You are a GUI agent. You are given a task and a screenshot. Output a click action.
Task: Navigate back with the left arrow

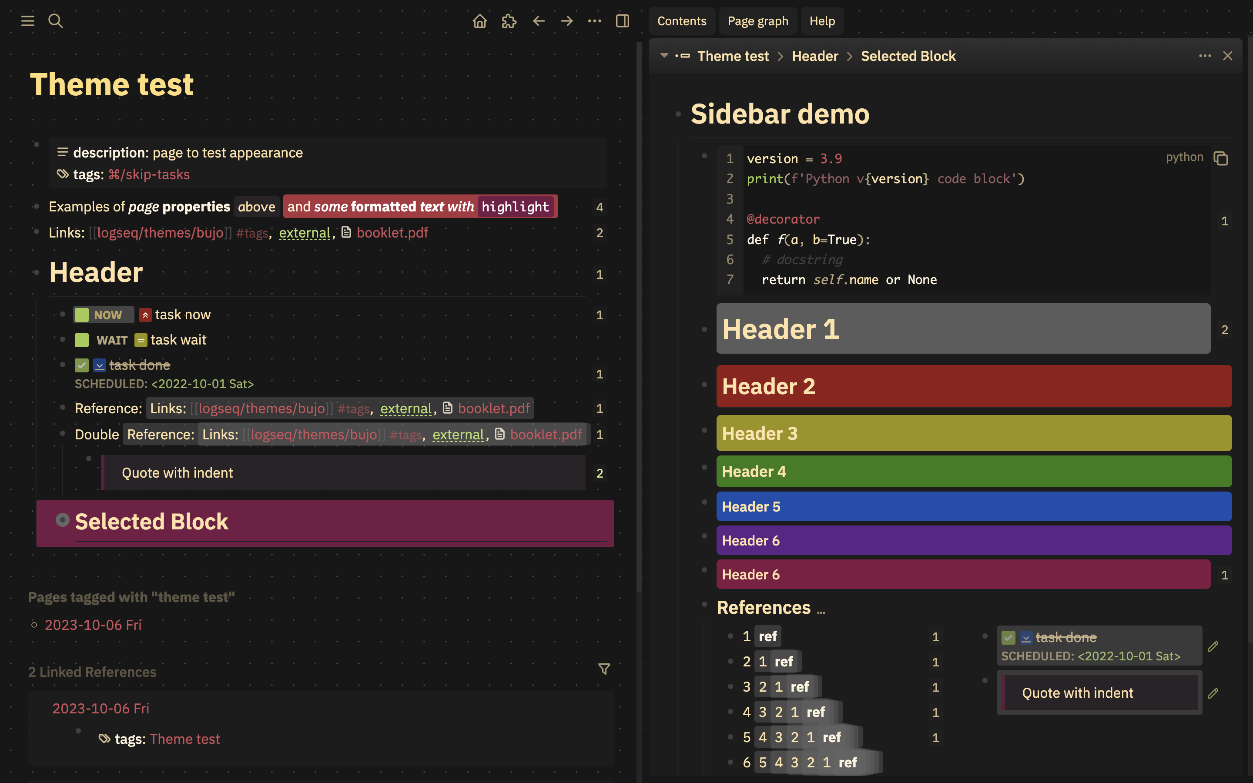tap(539, 21)
